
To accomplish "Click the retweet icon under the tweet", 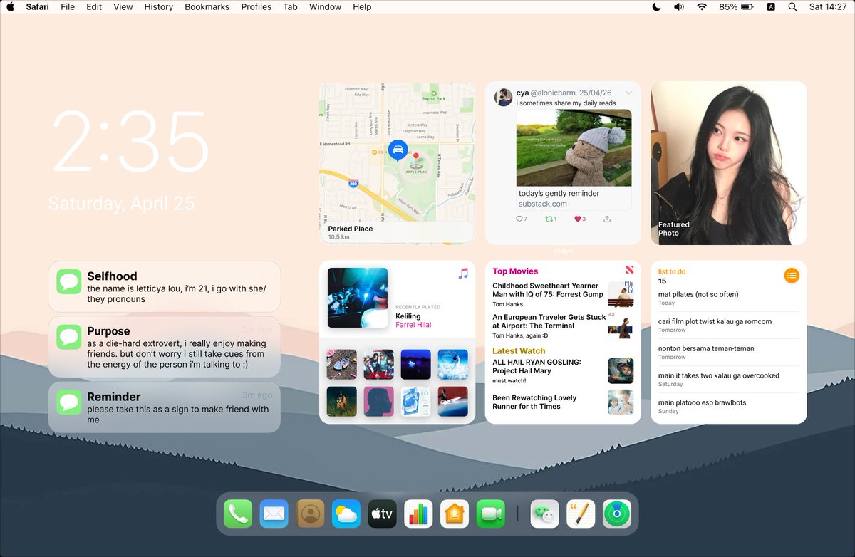I will tap(550, 219).
